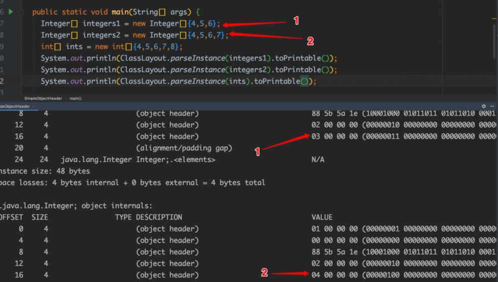Screen dimensions: 498x282
Task: Click the green Run gutter icon
Action: pos(11,11)
